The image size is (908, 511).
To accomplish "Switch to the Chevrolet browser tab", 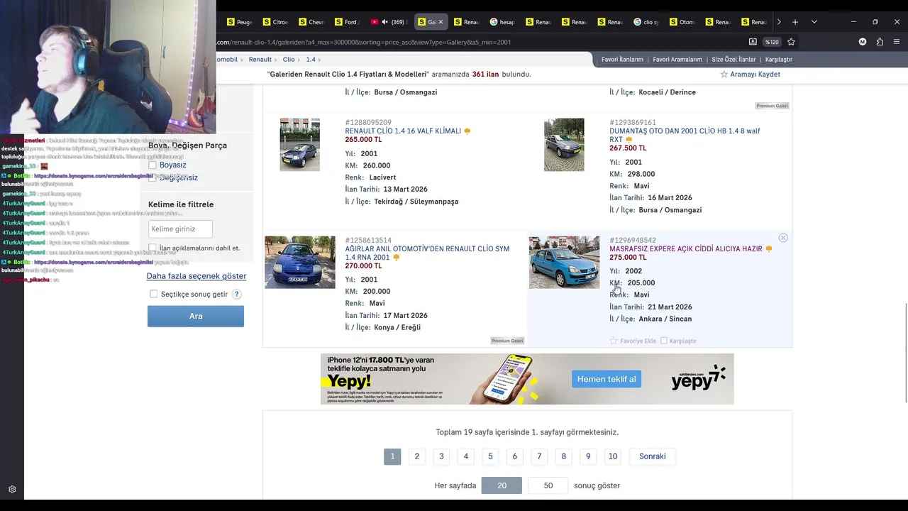I will [312, 22].
